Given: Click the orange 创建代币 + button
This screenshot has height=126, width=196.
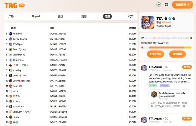Looking at the screenshot, I should [x=182, y=5].
